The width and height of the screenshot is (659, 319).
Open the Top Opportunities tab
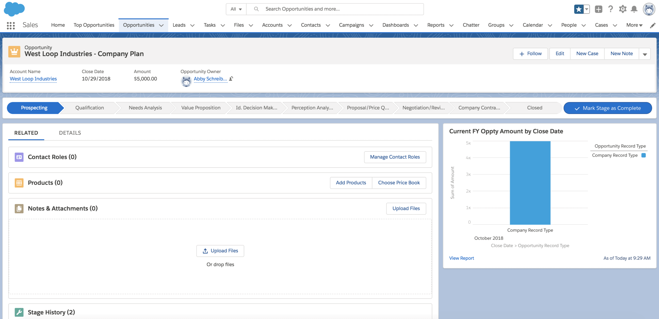click(94, 25)
